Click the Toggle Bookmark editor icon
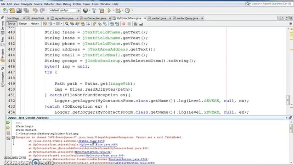This screenshot has height=165, width=294. [105, 24]
